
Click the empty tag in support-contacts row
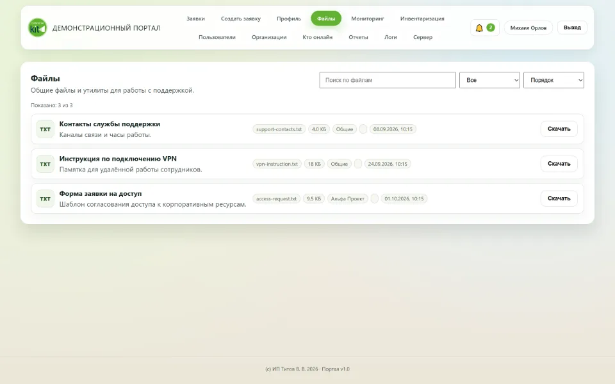click(x=363, y=129)
